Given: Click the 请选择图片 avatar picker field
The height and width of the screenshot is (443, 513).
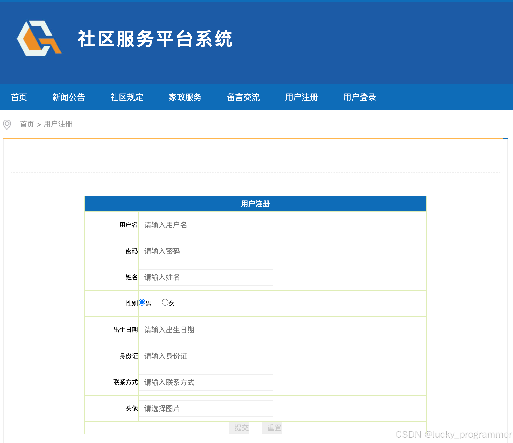Looking at the screenshot, I should [206, 409].
